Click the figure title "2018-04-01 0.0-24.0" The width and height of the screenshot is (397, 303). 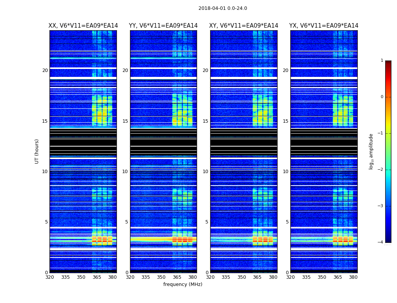pos(223,8)
